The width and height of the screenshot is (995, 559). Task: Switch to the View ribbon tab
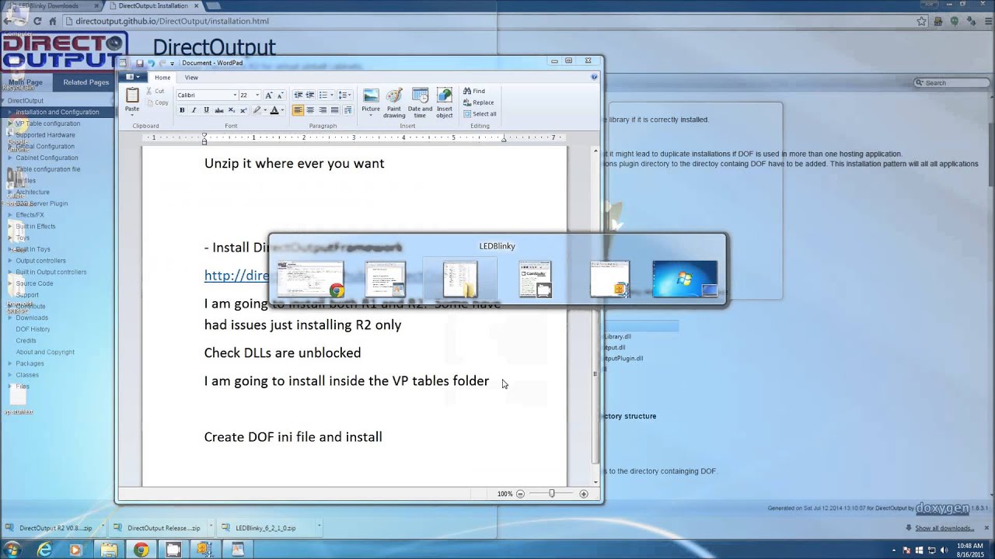click(x=191, y=77)
